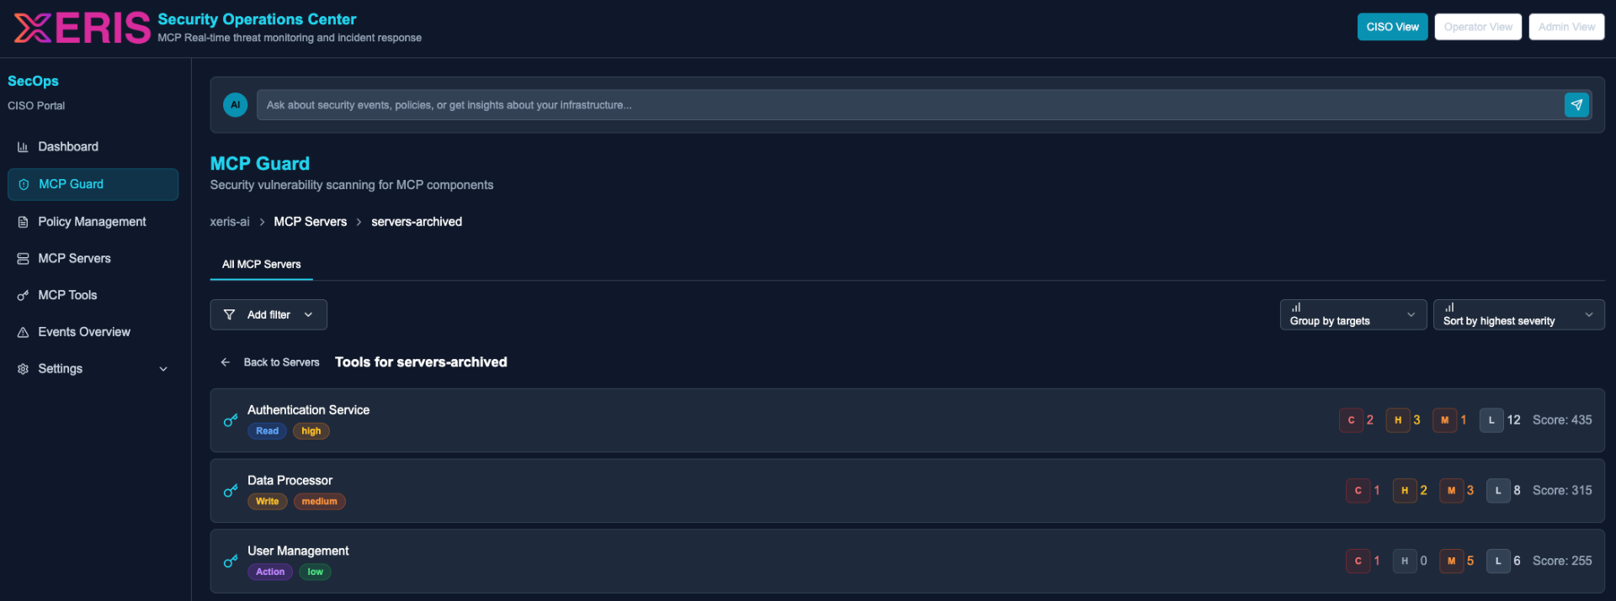
Task: Switch to Operator View
Action: [x=1478, y=27]
